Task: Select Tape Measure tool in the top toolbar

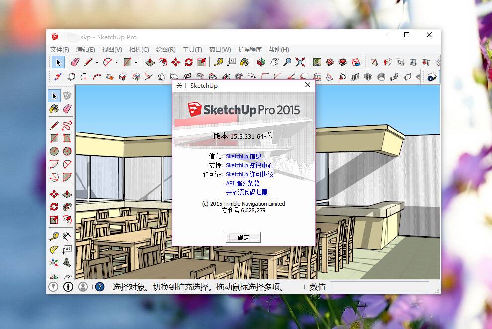Action: 218,62
